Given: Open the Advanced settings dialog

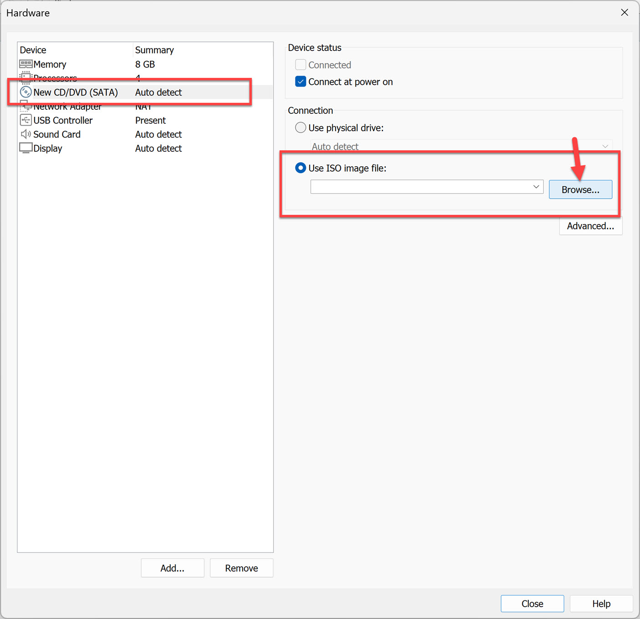Looking at the screenshot, I should tap(590, 225).
